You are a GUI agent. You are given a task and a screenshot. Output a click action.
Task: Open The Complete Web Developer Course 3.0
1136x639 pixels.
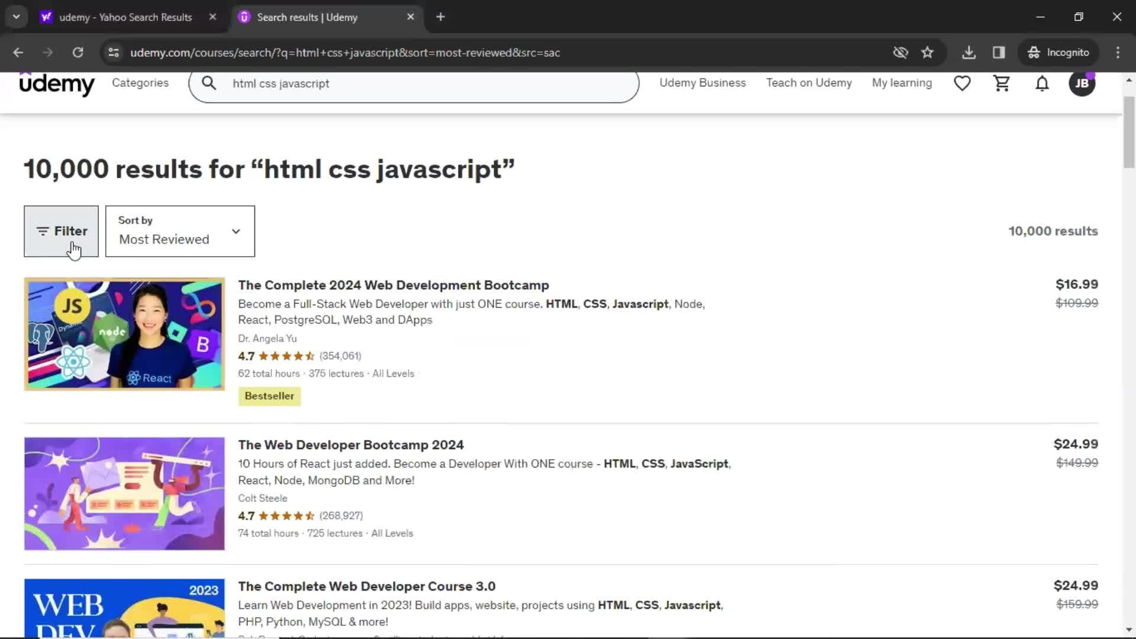tap(367, 586)
